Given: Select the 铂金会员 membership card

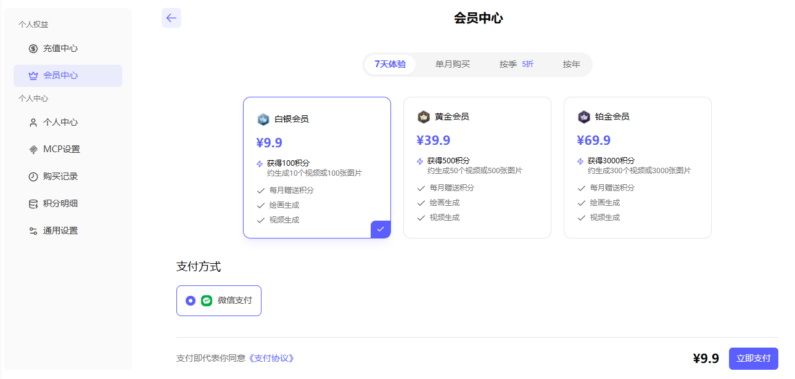Looking at the screenshot, I should pyautogui.click(x=637, y=166).
